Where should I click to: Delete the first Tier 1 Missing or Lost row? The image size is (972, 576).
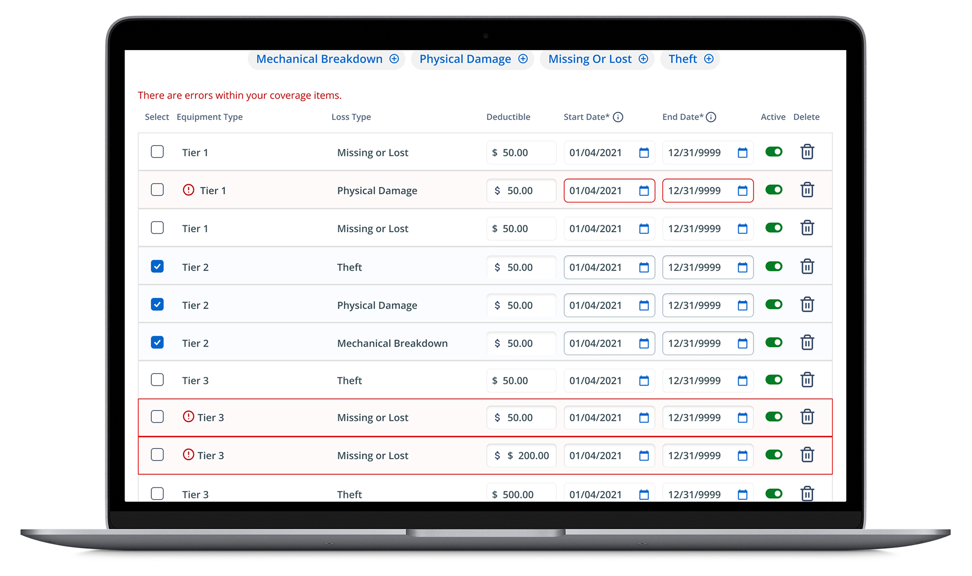(807, 152)
